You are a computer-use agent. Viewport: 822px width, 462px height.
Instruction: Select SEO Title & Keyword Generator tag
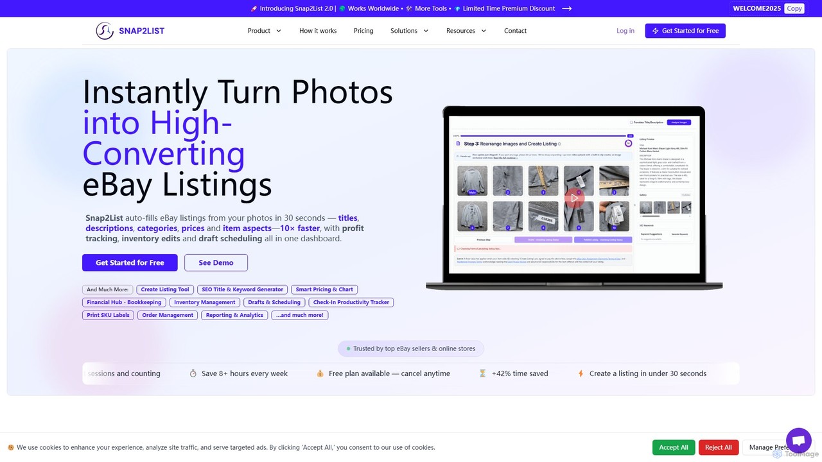point(242,289)
